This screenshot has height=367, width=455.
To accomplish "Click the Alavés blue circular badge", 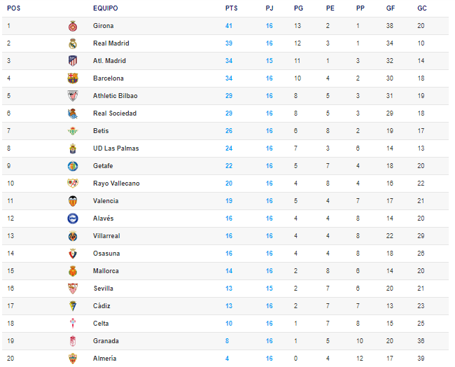I will [x=73, y=219].
